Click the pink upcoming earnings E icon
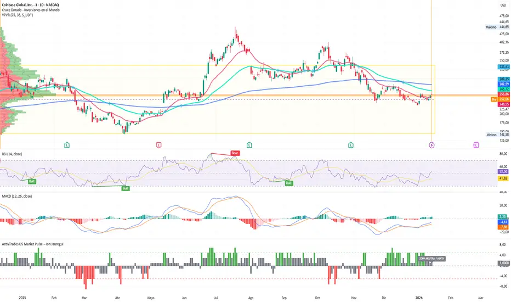 click(x=476, y=145)
